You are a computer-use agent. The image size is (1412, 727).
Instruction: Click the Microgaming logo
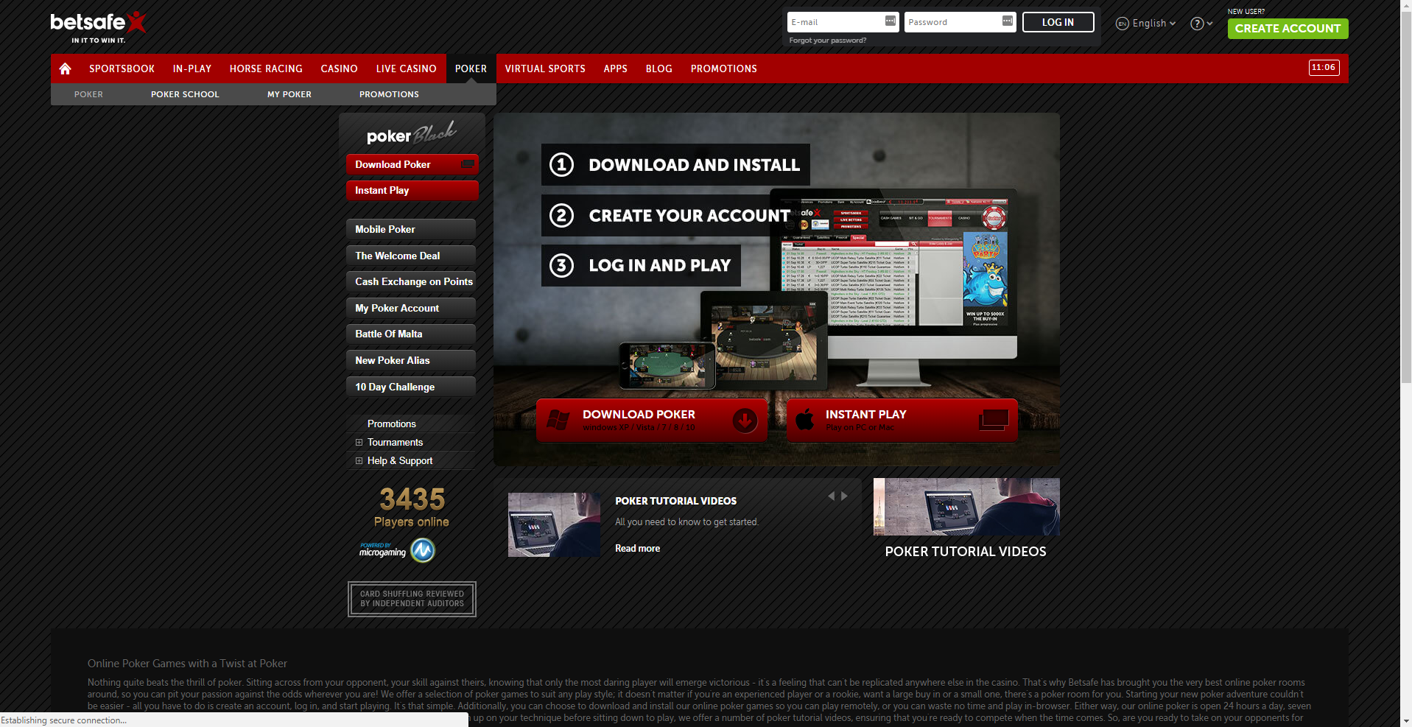[x=397, y=550]
